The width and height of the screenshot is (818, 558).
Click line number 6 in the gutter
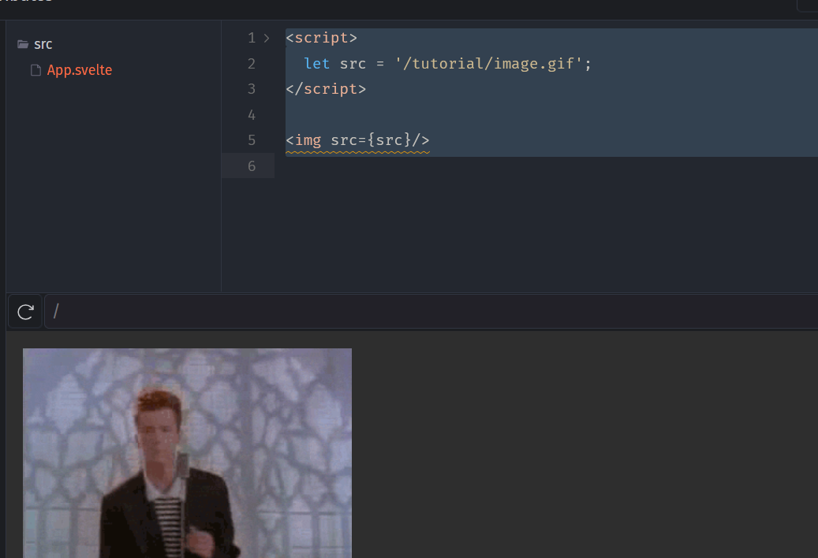point(251,166)
